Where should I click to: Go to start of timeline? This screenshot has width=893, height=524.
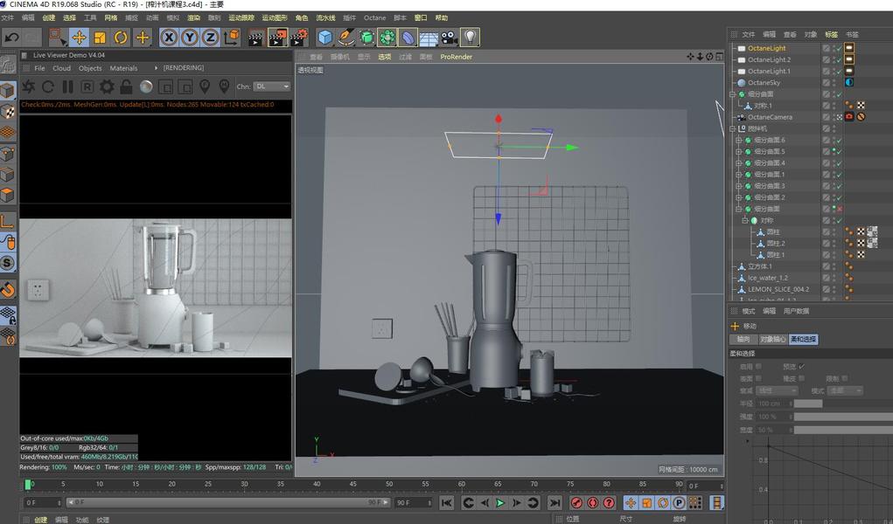click(447, 503)
